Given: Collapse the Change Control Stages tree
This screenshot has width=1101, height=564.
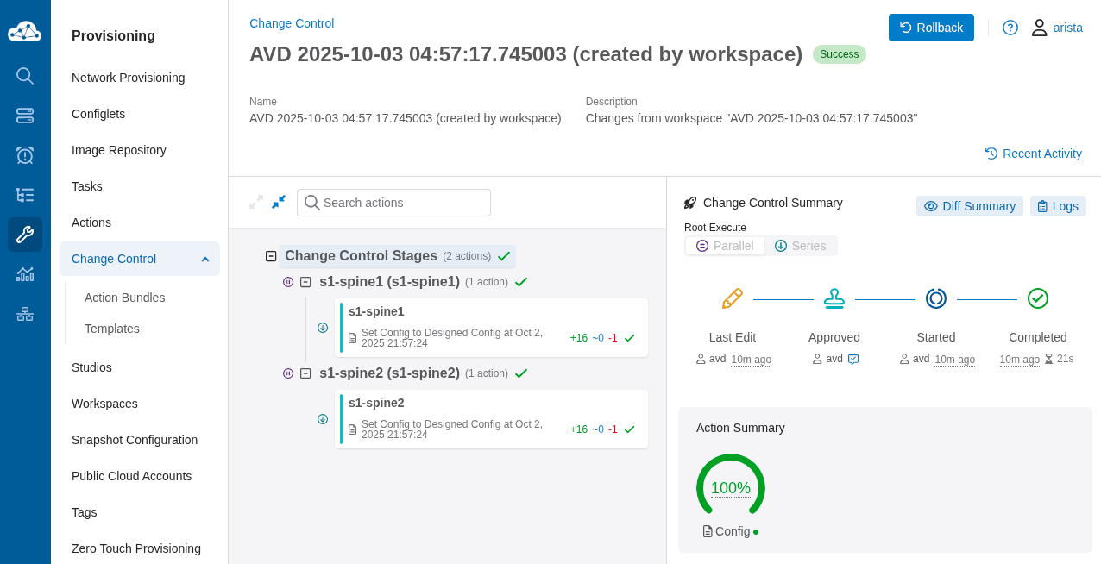Looking at the screenshot, I should pos(271,256).
